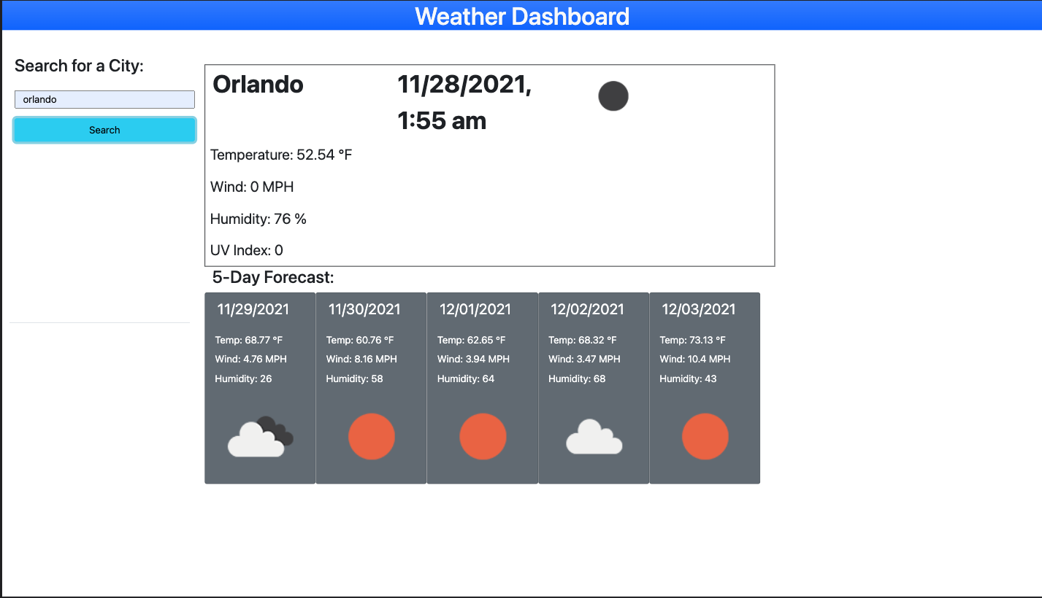The width and height of the screenshot is (1042, 598).
Task: Click the moon icon for Orlando's current weather
Action: click(x=613, y=96)
